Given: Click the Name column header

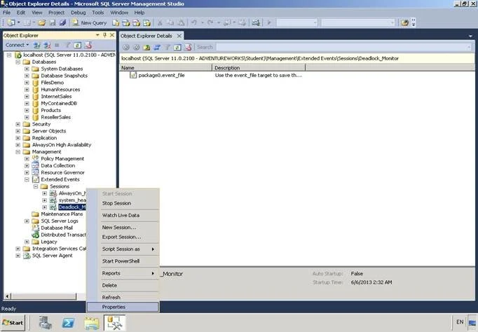Looking at the screenshot, I should point(166,68).
